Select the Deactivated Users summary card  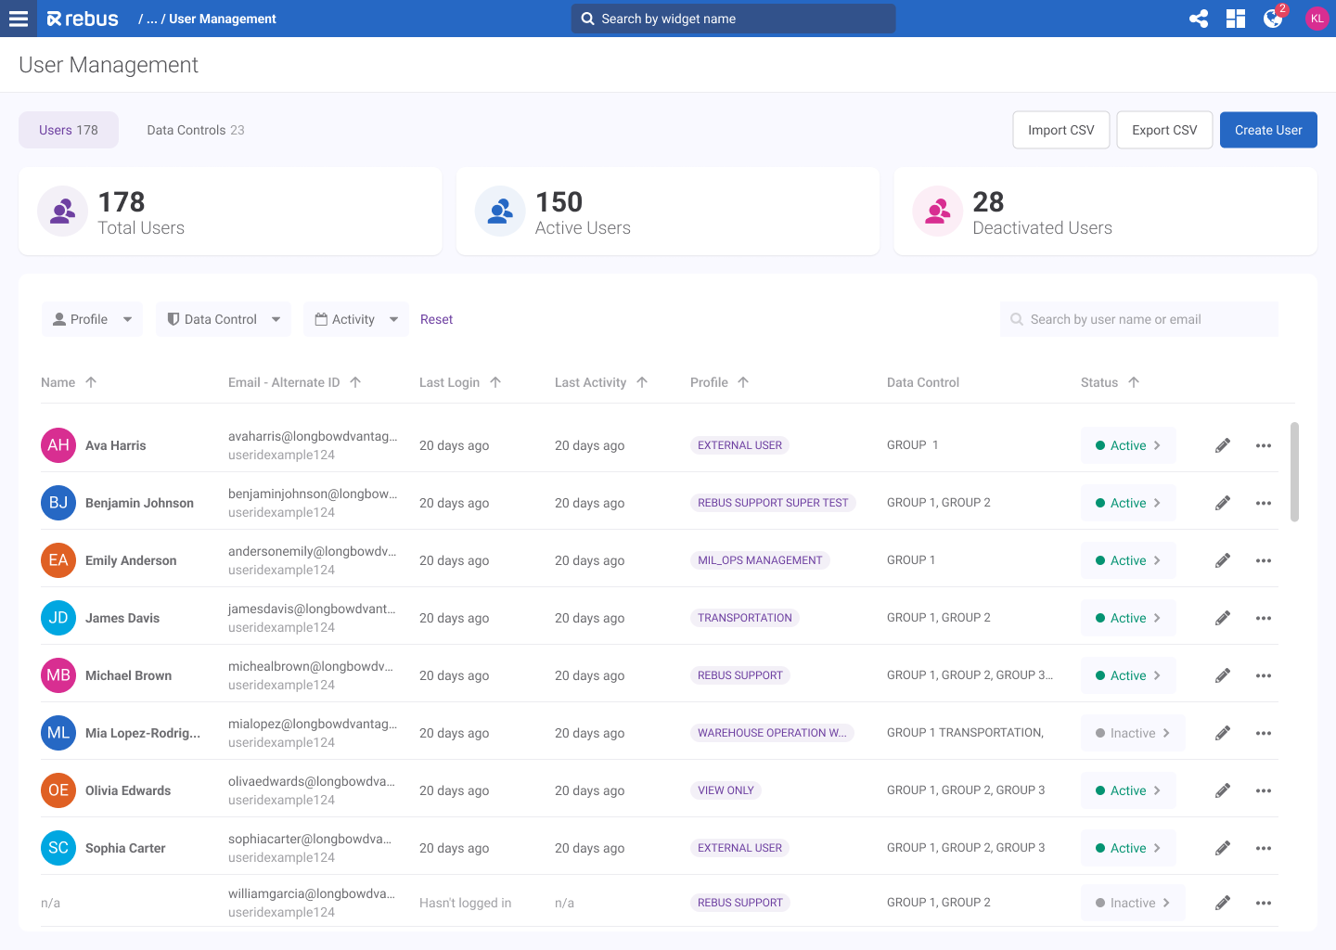[x=1105, y=212]
